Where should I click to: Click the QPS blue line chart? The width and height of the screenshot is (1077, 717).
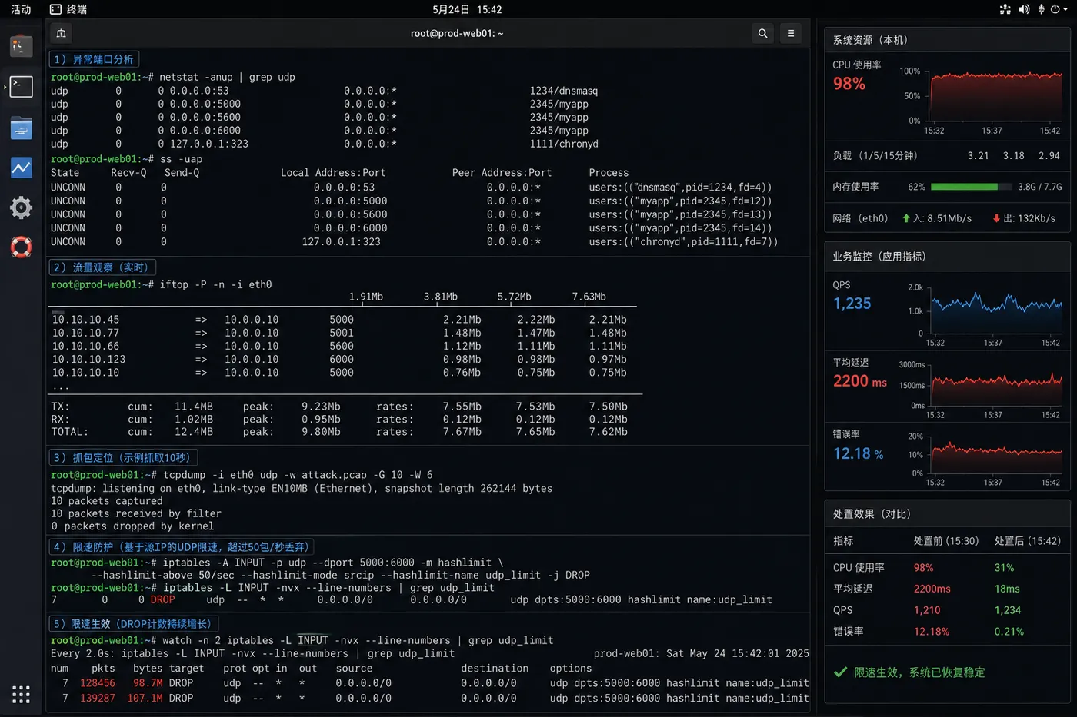tap(997, 310)
